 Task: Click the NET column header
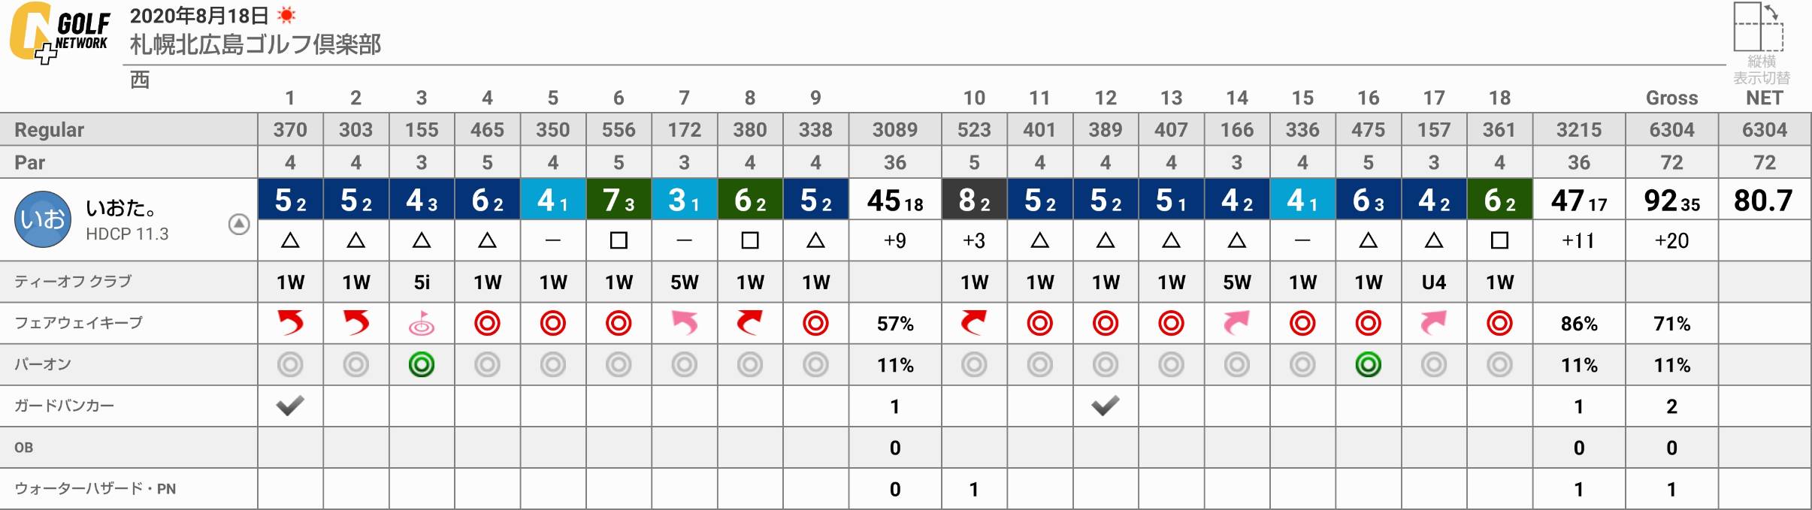(1764, 98)
